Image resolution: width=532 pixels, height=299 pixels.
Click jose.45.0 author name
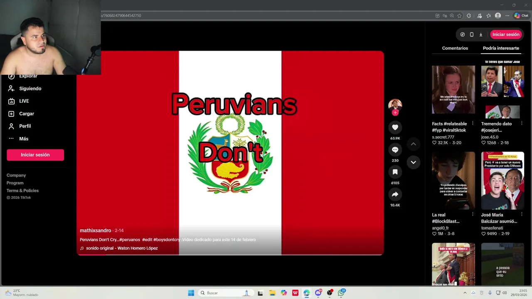pyautogui.click(x=490, y=137)
